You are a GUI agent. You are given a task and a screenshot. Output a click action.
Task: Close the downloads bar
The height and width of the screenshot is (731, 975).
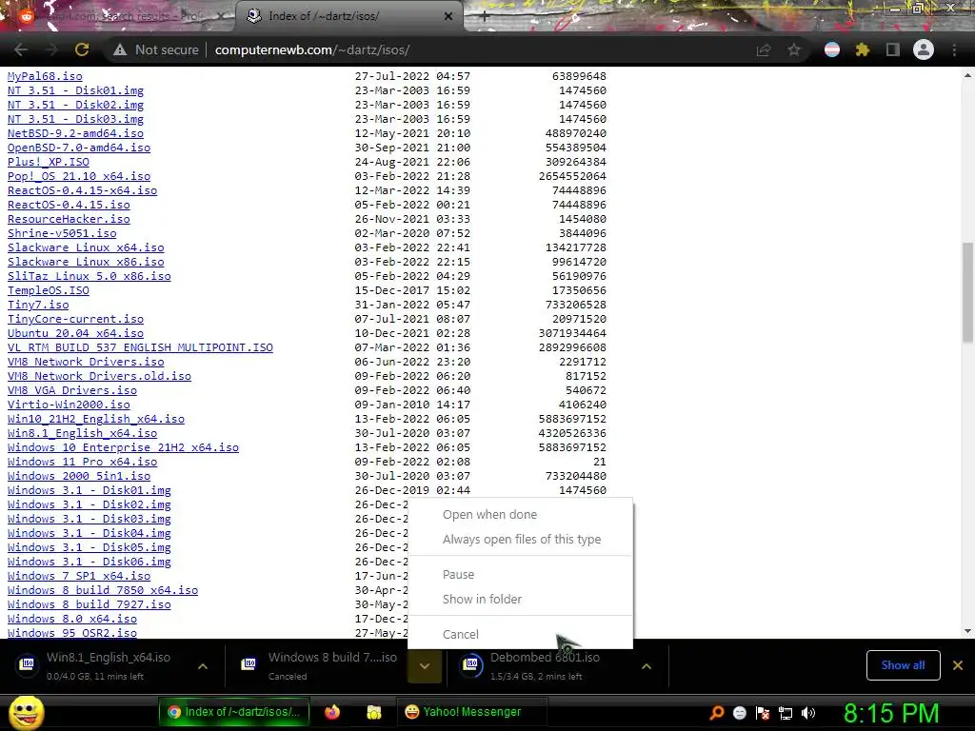(x=958, y=665)
